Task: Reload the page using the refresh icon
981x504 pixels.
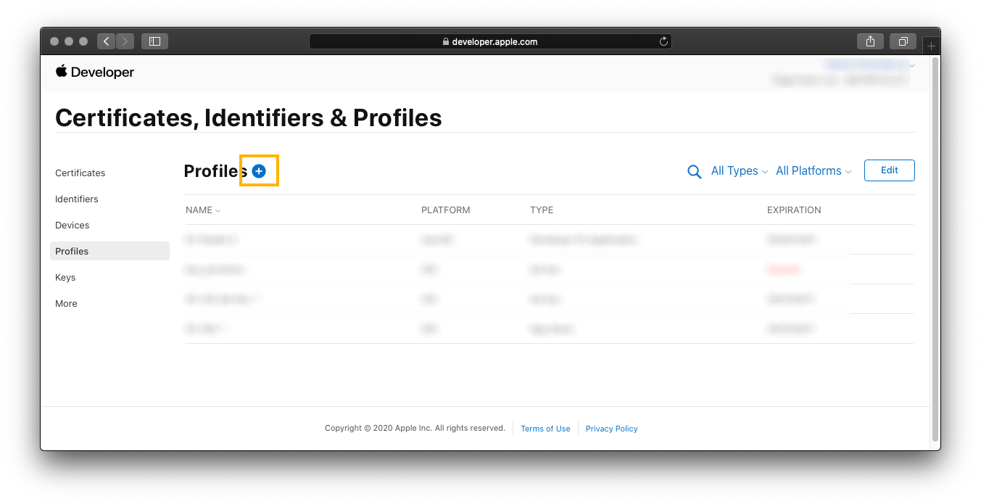Action: (663, 41)
